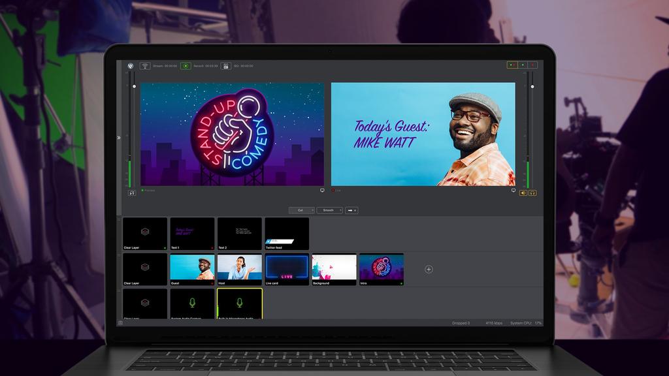Adjust the left audio level slider handle
The image size is (669, 376).
click(x=134, y=86)
